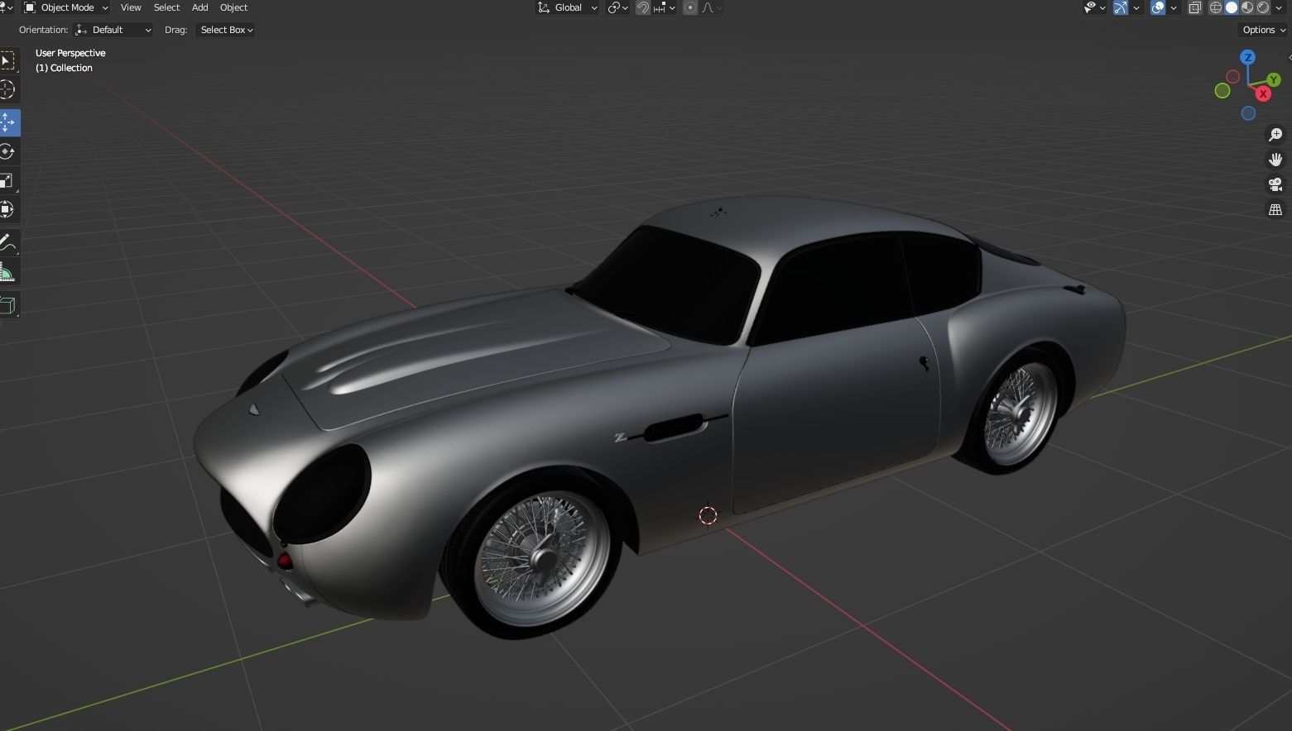
Task: Toggle X-Ray mode
Action: 1195,7
